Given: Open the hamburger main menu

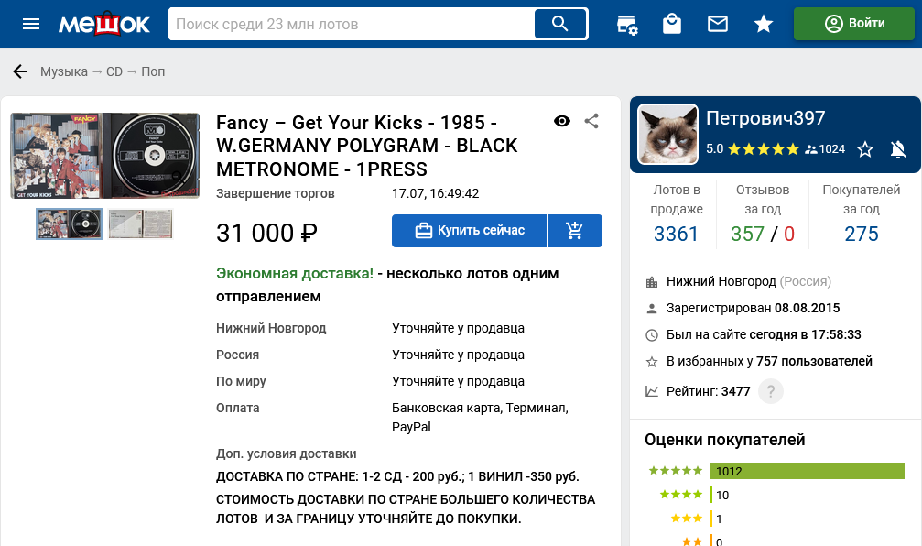Looking at the screenshot, I should (30, 24).
